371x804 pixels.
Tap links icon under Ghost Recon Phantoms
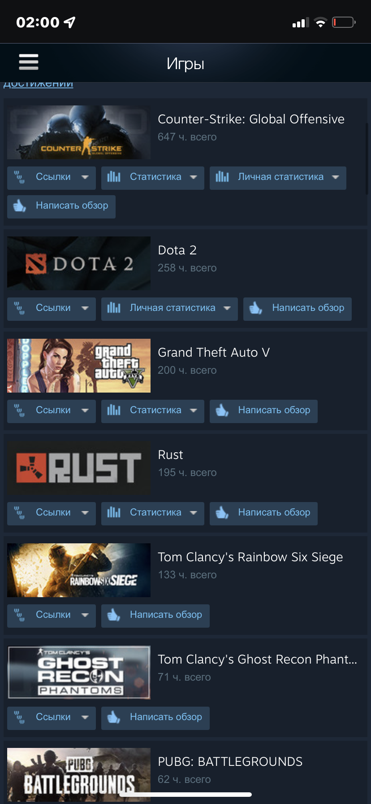pyautogui.click(x=20, y=717)
